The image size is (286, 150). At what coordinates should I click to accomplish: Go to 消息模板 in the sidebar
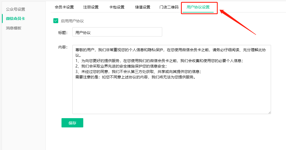click(x=14, y=28)
